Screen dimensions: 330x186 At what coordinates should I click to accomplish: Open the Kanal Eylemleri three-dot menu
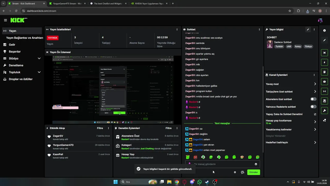tap(314, 75)
